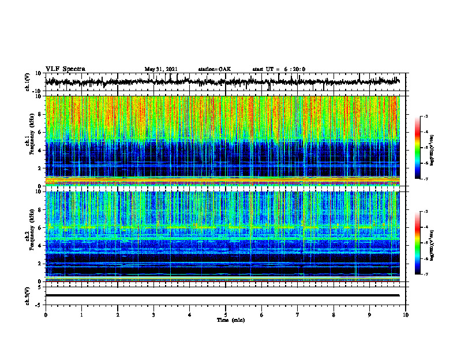
Task: Click the "ch.3(V)" axis label
Action: (x=28, y=296)
